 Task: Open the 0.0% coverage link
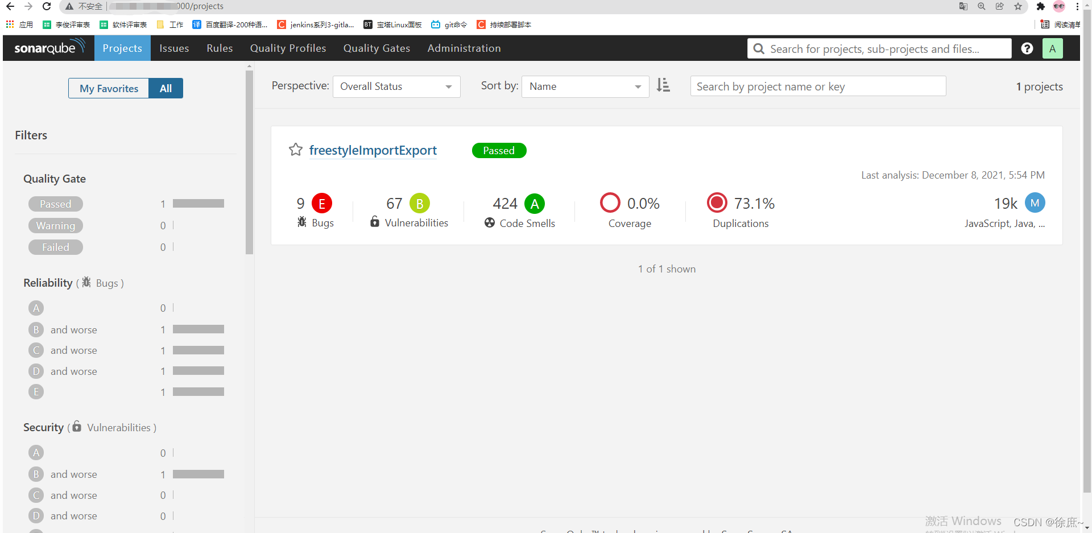pos(643,203)
